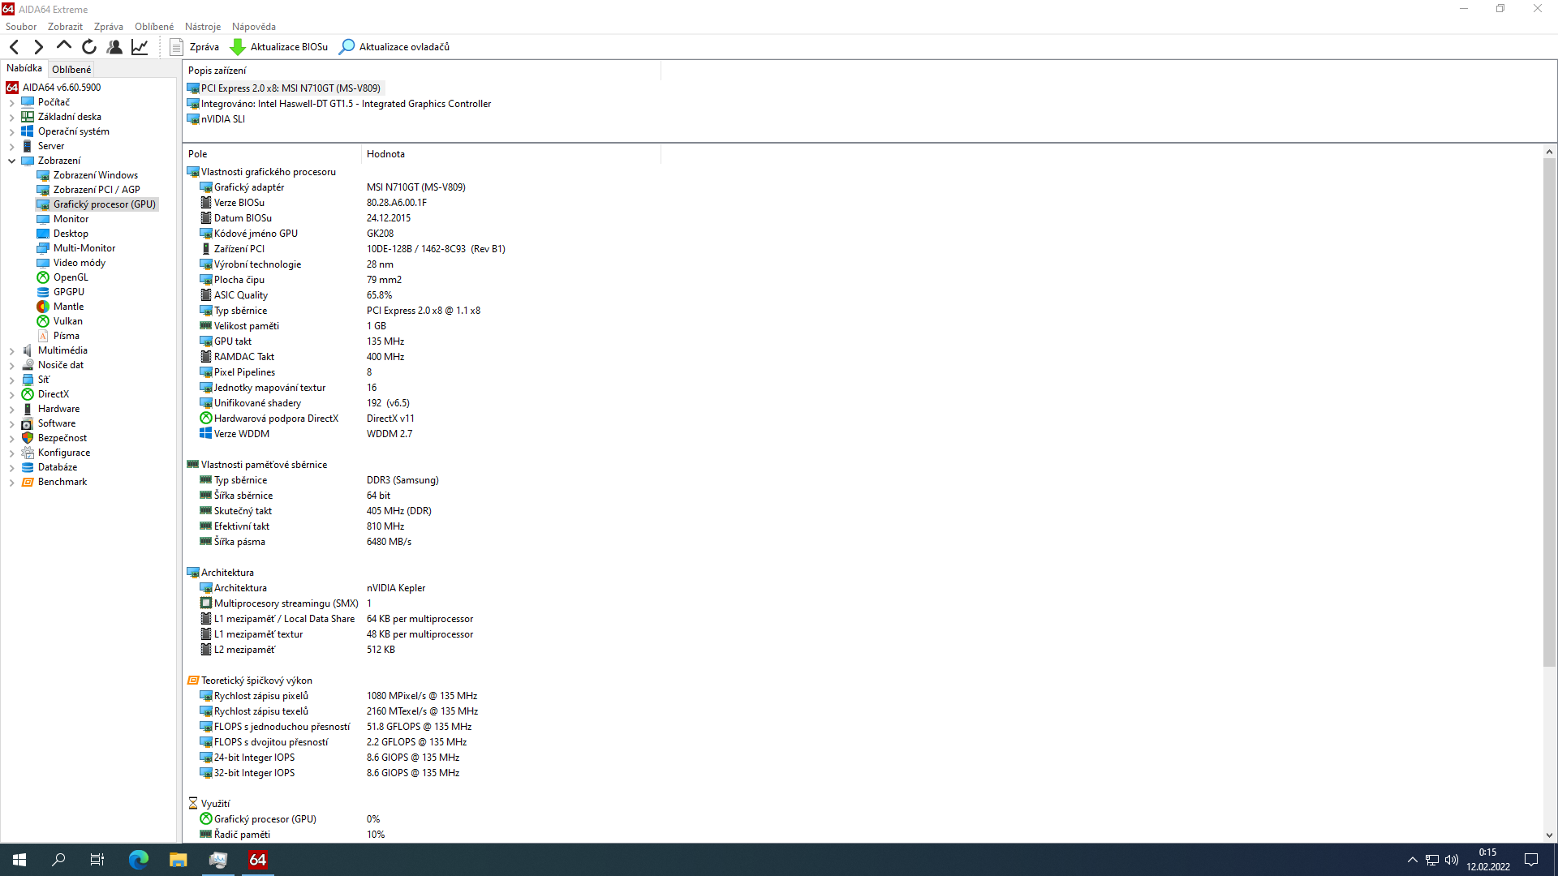Expand the Benchmark tree node
The height and width of the screenshot is (876, 1558).
(12, 483)
